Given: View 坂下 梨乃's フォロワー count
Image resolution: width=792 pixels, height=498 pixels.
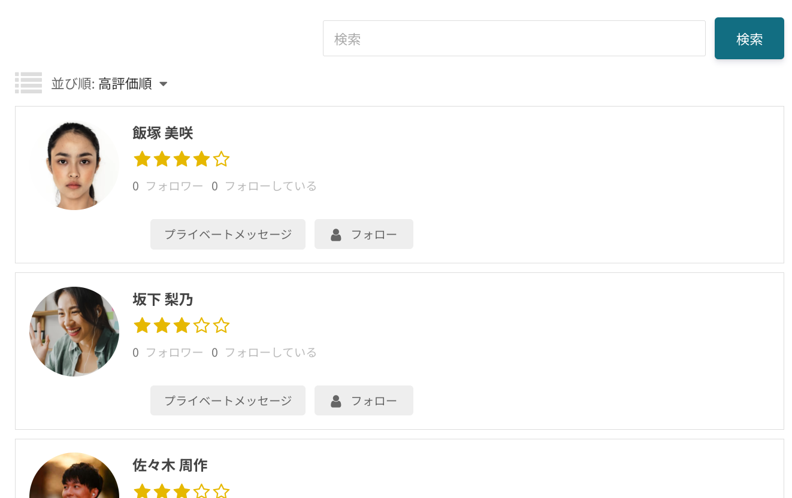Looking at the screenshot, I should tap(168, 353).
